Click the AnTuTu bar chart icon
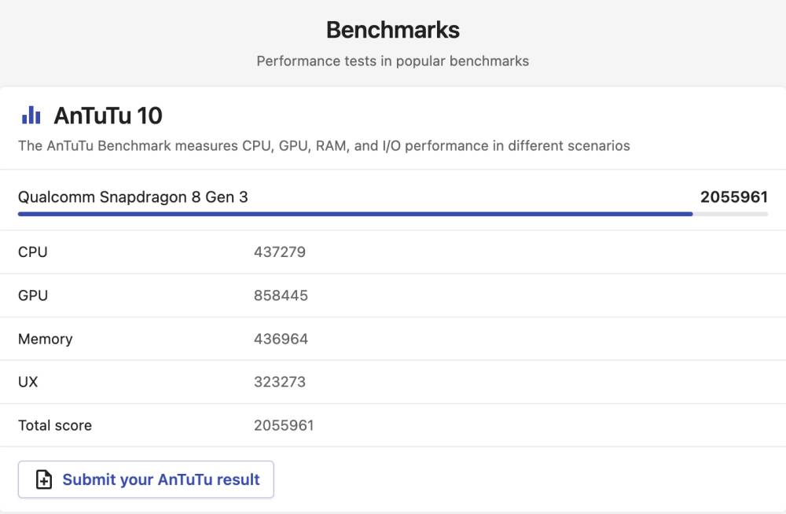The height and width of the screenshot is (514, 786). 31,116
